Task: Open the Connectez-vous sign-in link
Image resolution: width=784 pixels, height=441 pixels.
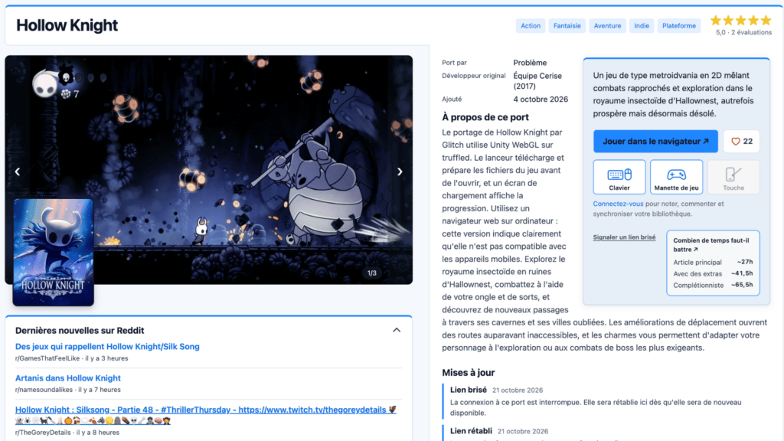Action: tap(618, 204)
